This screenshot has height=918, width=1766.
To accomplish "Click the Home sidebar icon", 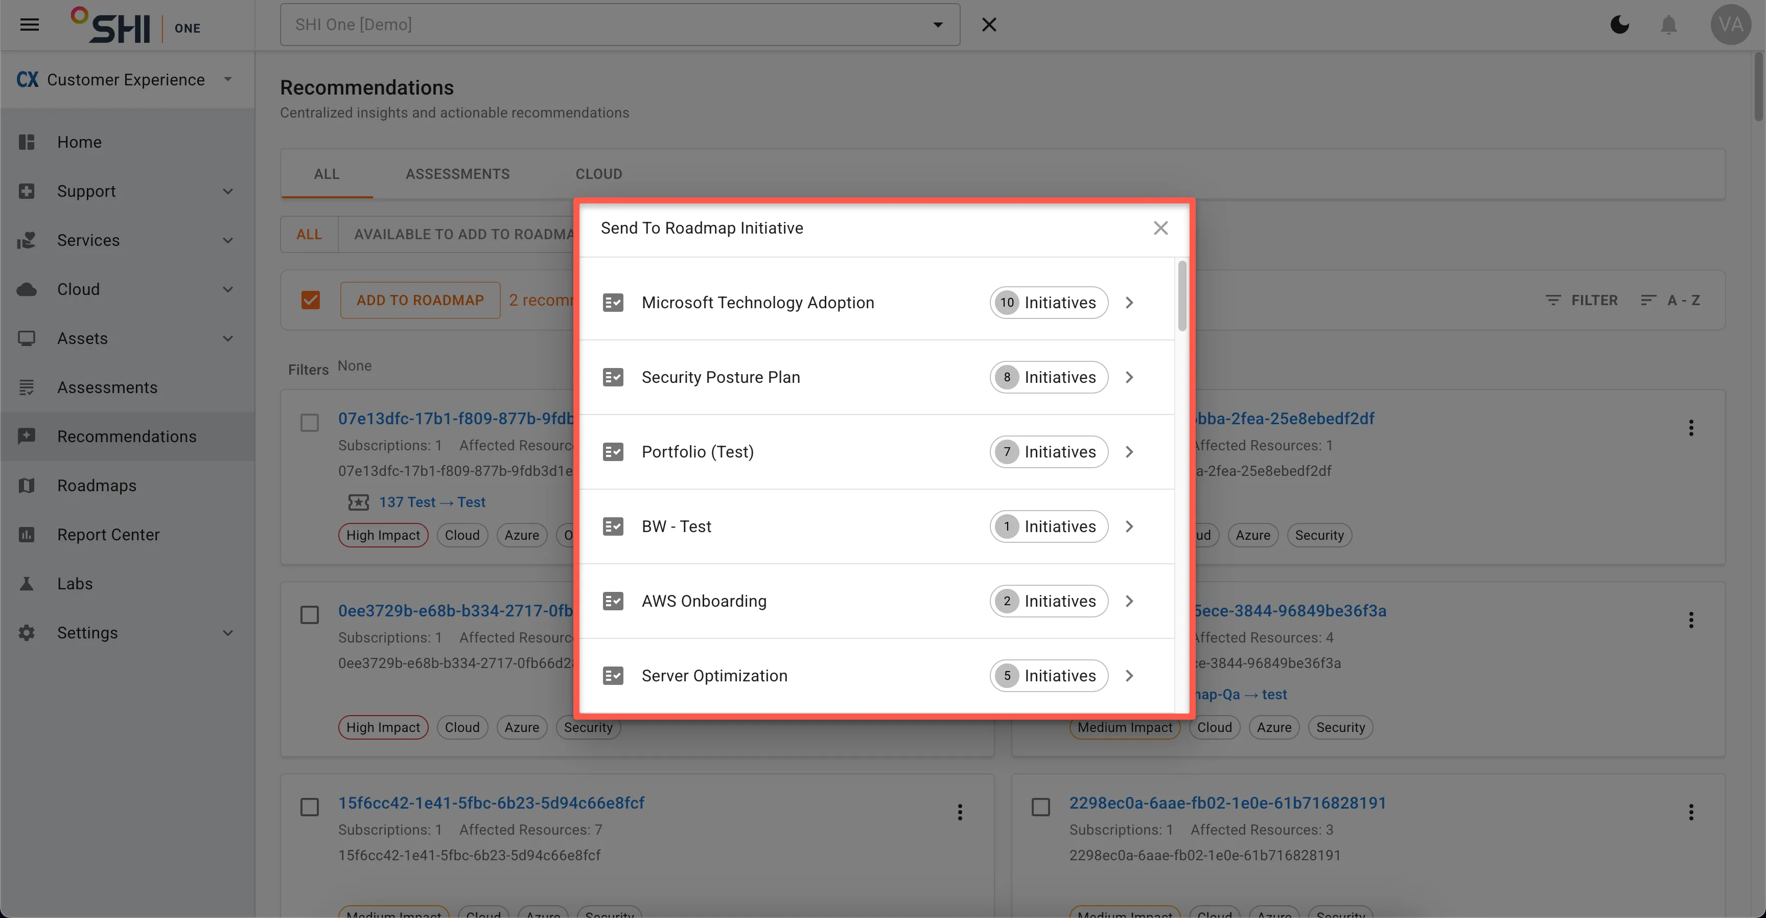I will point(27,142).
